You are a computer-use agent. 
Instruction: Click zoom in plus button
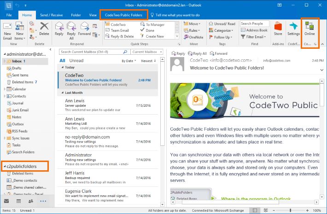[x=307, y=210]
